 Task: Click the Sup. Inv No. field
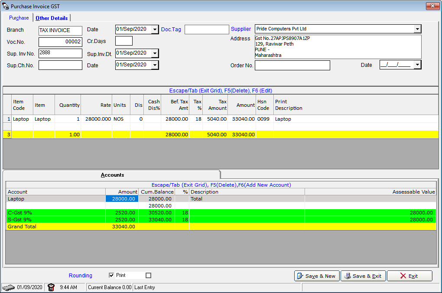pos(60,53)
